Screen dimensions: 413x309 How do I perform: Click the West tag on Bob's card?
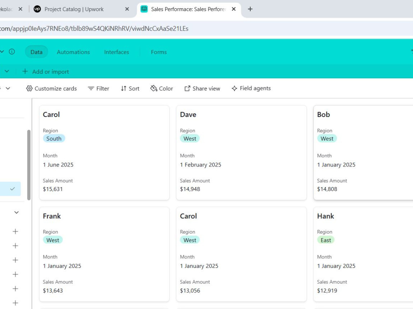coord(327,138)
